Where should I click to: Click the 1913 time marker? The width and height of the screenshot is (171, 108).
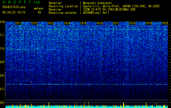coord(51,23)
